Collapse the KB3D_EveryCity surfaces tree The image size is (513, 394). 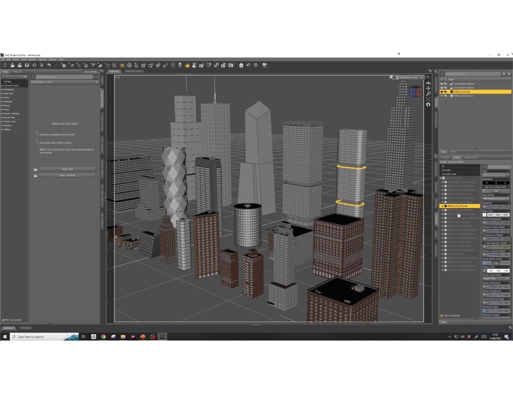point(441,178)
